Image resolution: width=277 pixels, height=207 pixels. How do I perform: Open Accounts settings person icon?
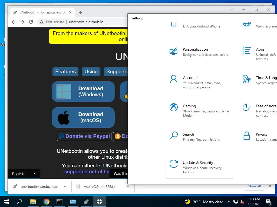[173, 79]
